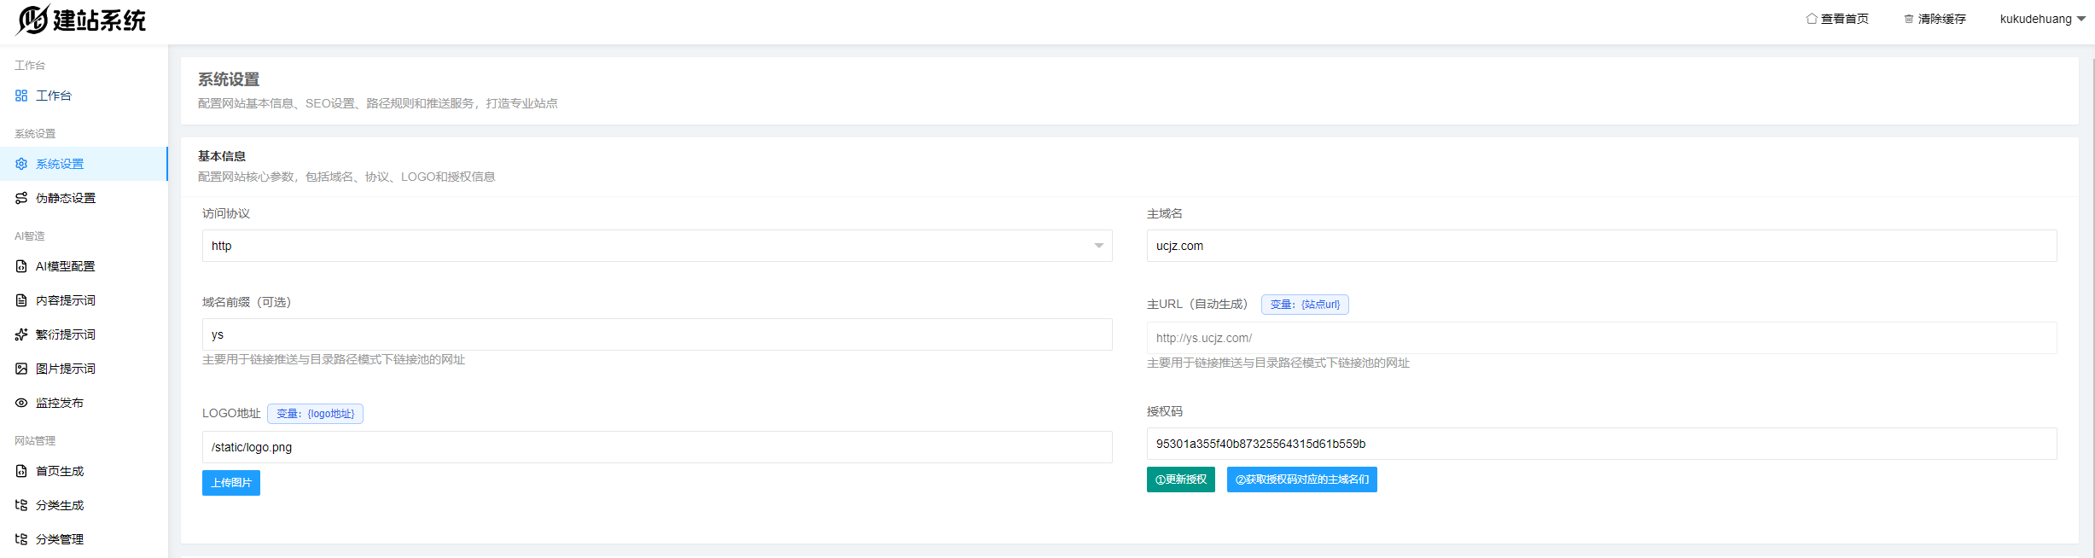Open AI模型配置 in the sidebar

[84, 266]
